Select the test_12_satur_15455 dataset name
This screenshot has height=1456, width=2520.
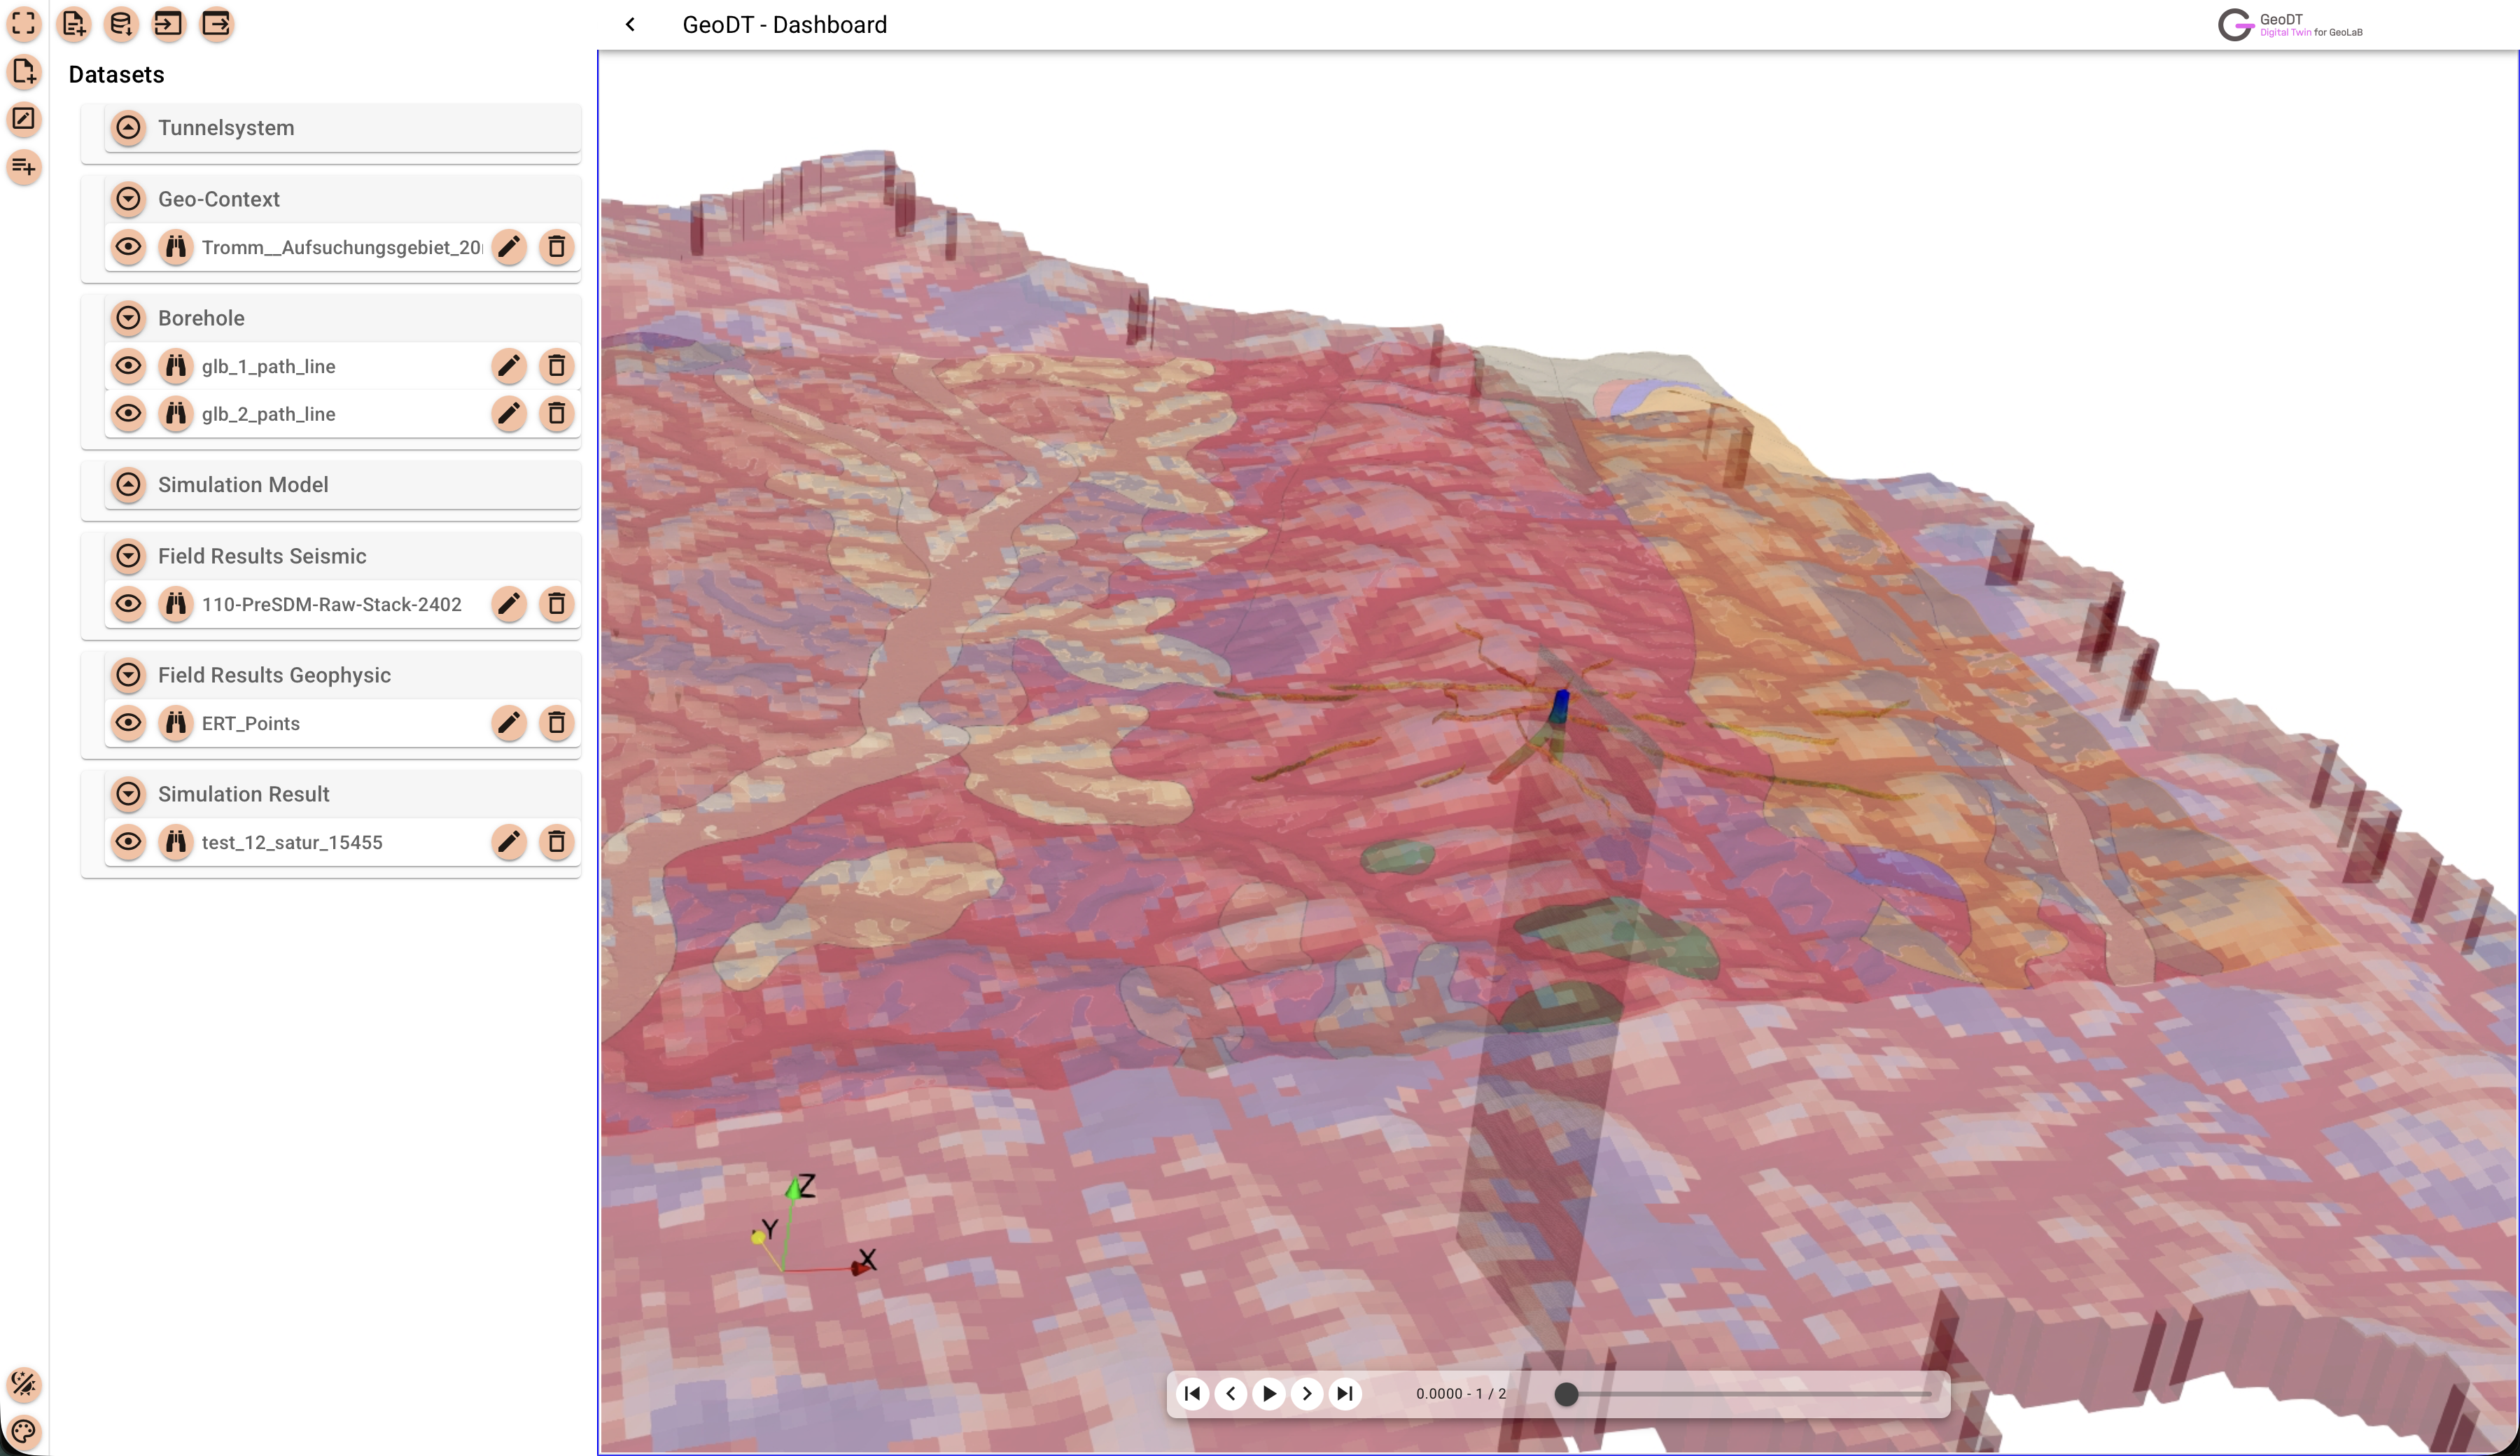pos(292,842)
